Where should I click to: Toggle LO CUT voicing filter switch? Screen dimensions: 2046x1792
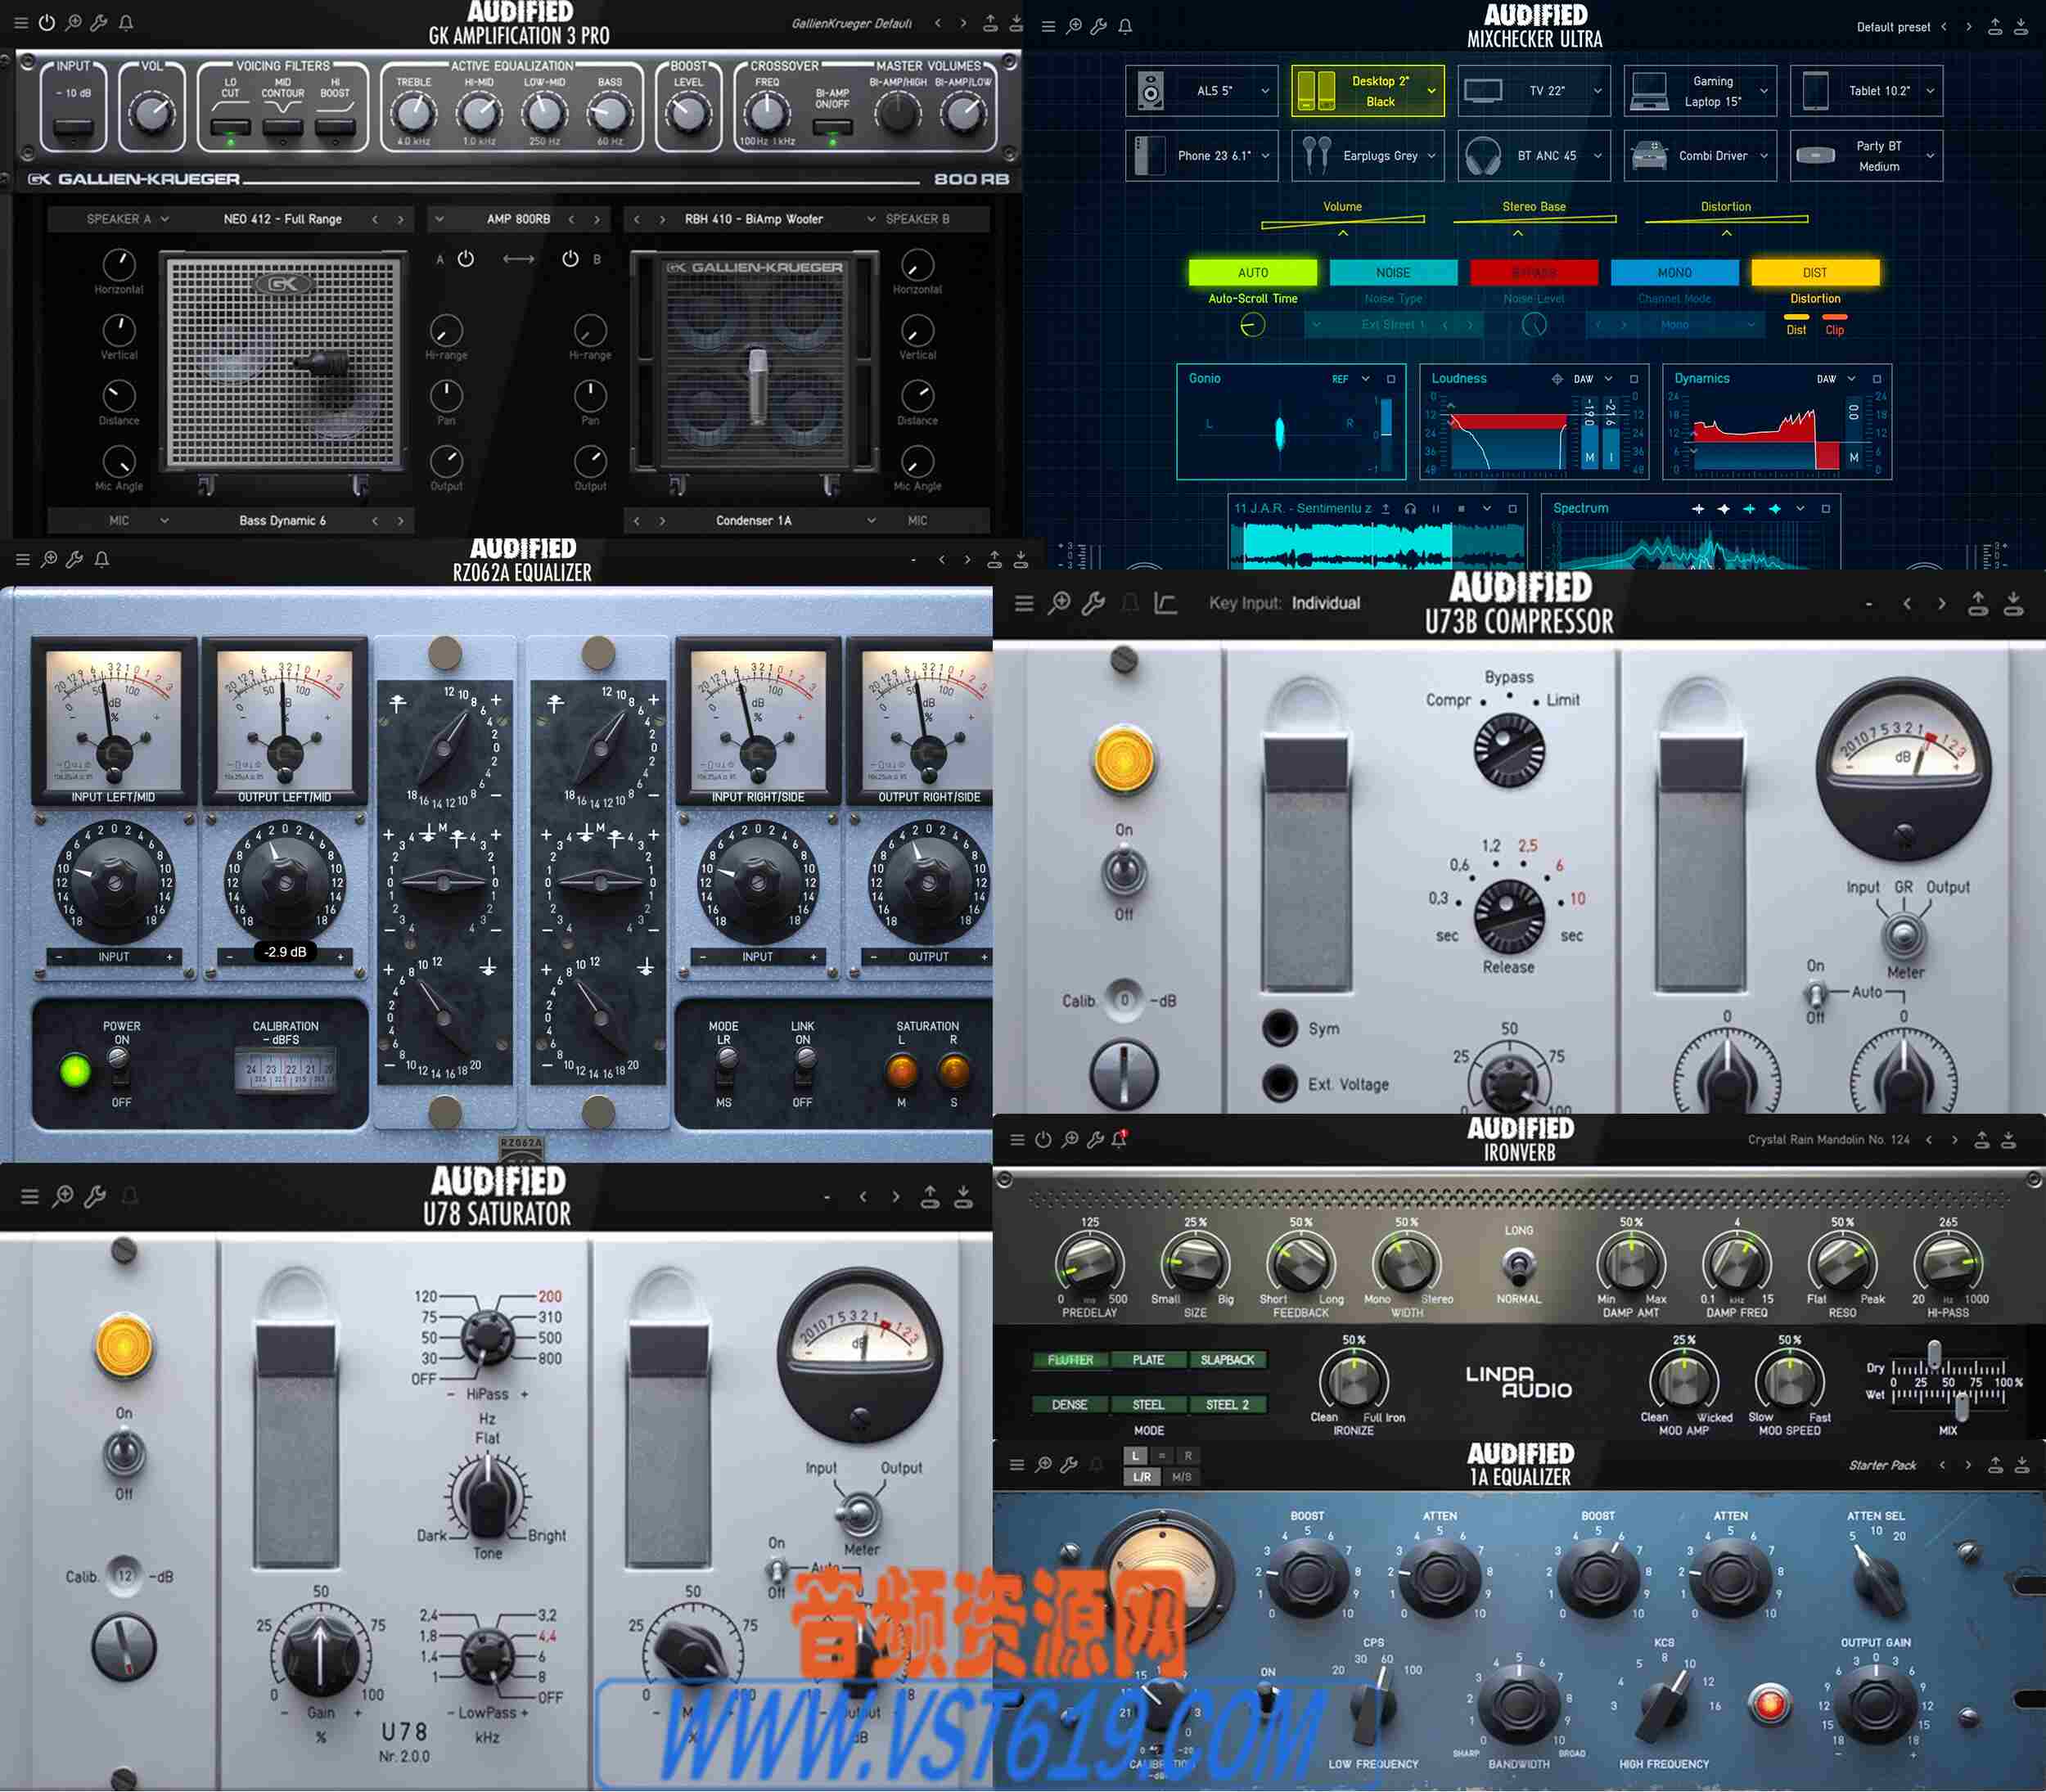231,128
